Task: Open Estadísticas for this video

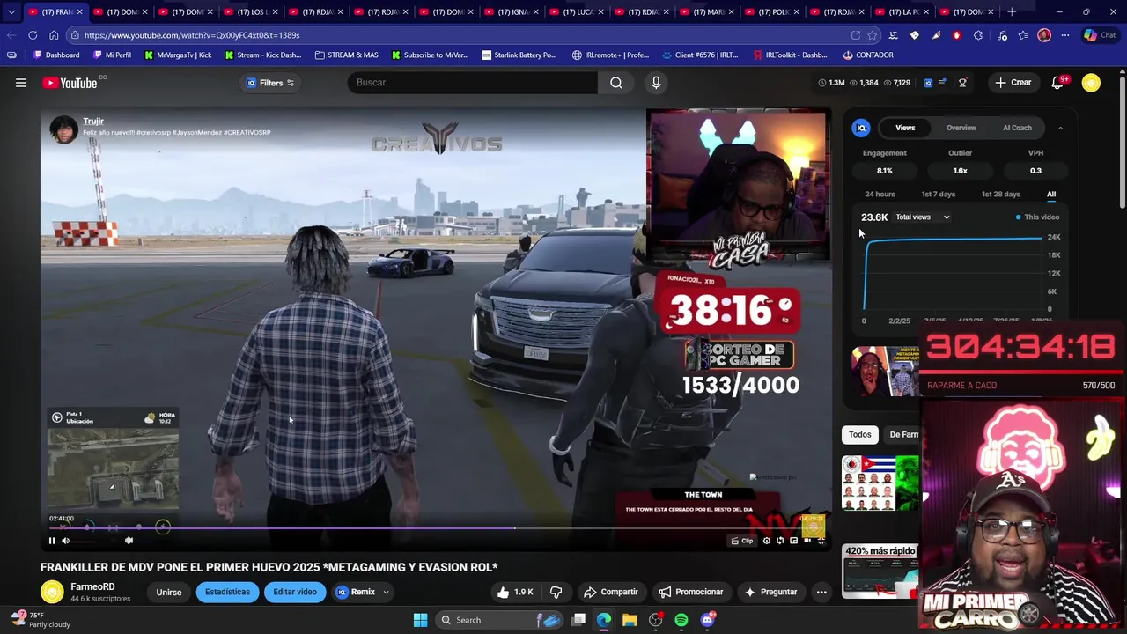Action: 227,592
